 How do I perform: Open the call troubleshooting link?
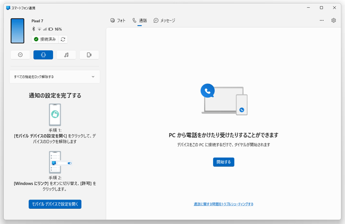(224, 204)
